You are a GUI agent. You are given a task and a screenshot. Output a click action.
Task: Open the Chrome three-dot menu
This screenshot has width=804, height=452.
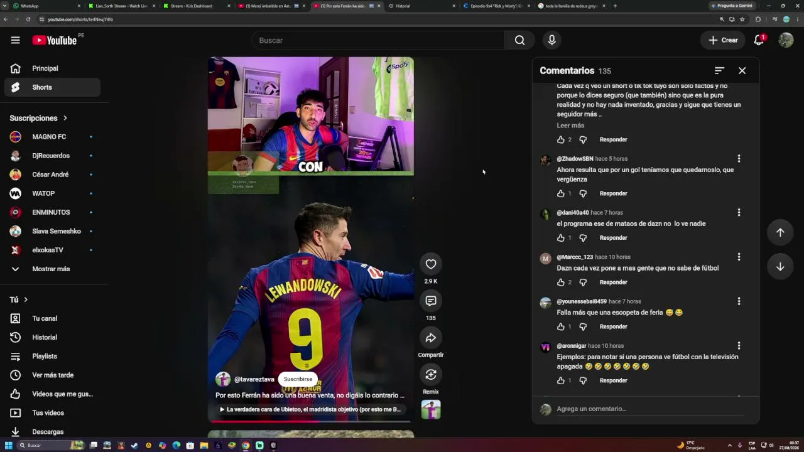coord(798,19)
